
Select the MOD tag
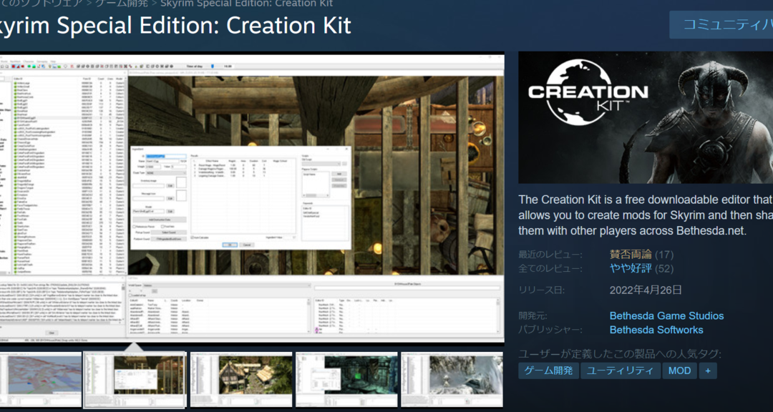pos(679,371)
